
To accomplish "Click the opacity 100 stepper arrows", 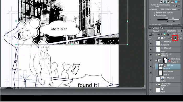I will 181,31.
